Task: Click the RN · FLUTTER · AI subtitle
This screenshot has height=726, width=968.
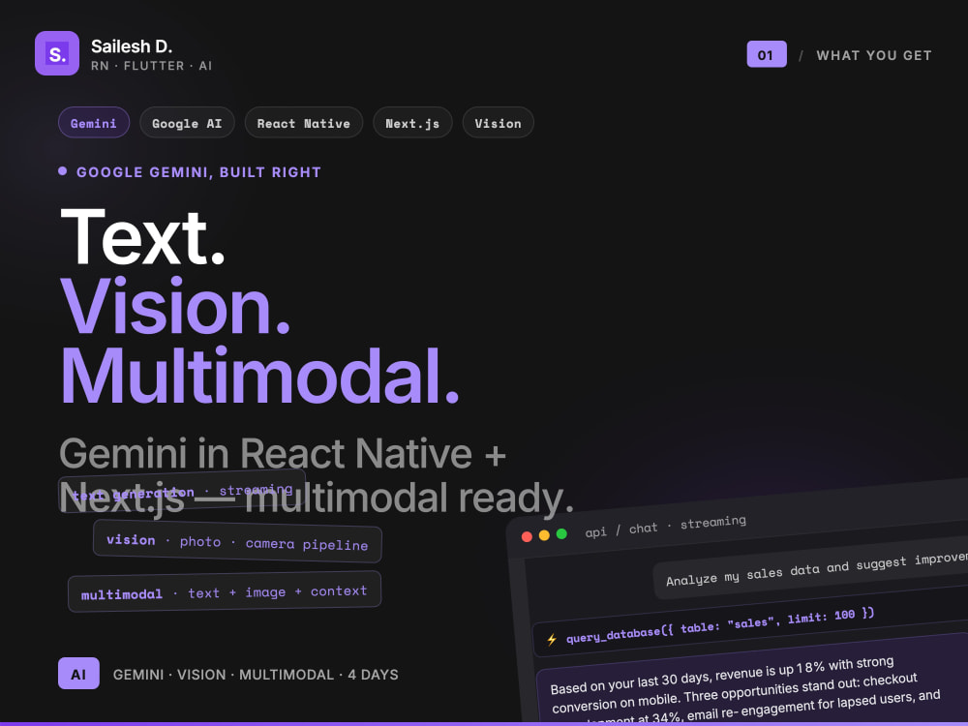Action: click(151, 66)
